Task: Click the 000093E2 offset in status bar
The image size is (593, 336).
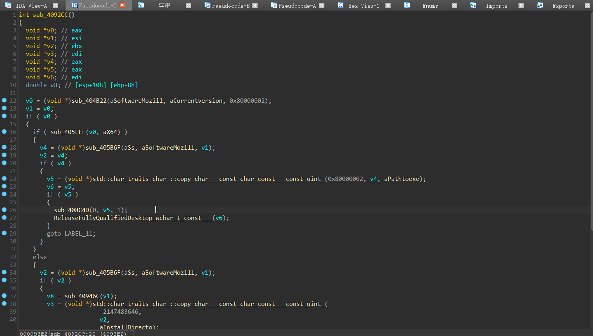Action: pyautogui.click(x=34, y=334)
